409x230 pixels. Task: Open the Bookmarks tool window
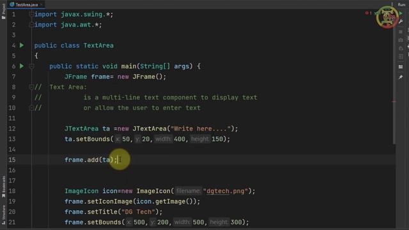tap(3, 186)
